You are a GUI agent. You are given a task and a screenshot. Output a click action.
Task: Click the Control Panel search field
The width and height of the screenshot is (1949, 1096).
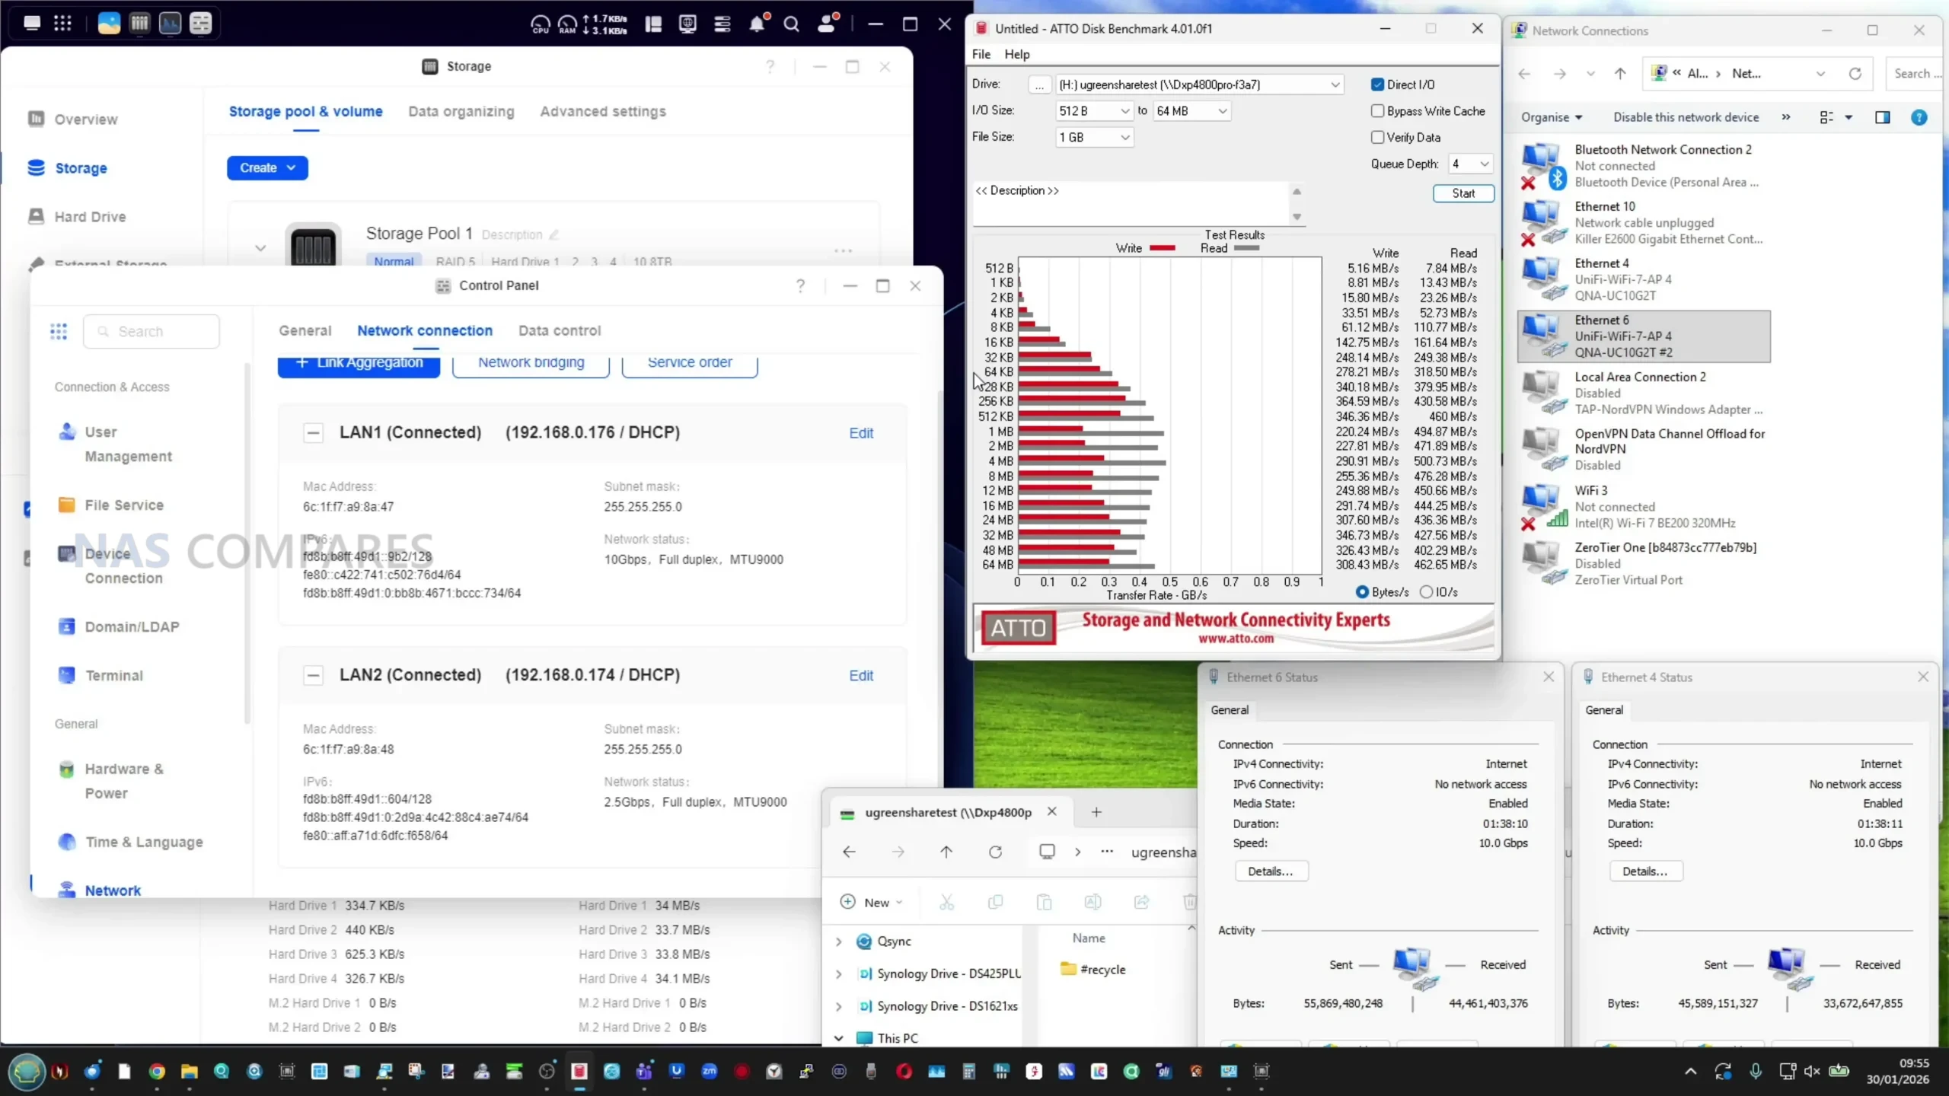[152, 331]
